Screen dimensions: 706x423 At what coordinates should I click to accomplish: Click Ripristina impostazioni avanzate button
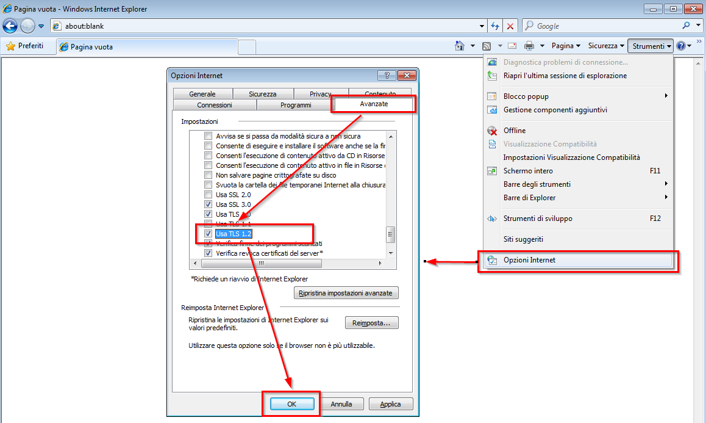(346, 293)
